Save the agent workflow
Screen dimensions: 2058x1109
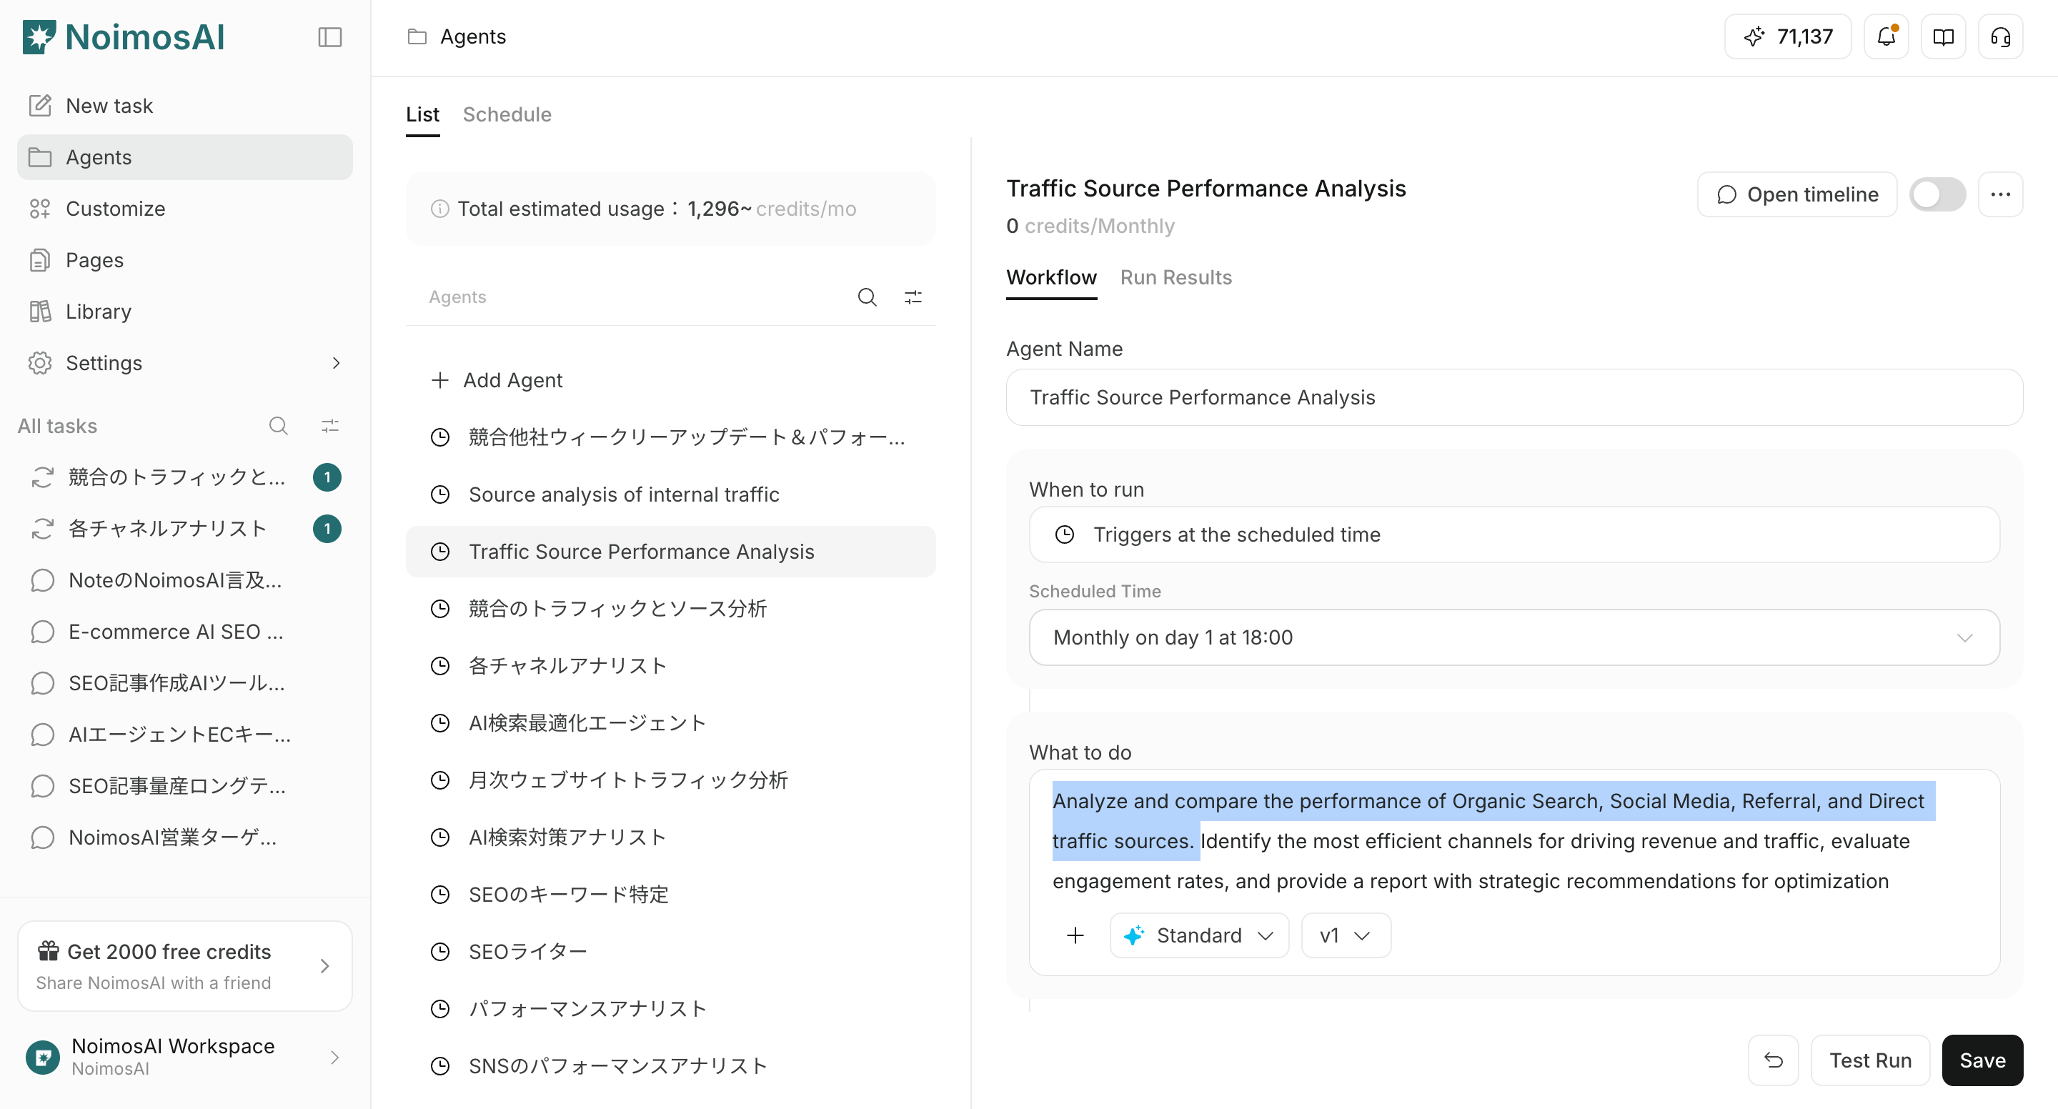1982,1060
